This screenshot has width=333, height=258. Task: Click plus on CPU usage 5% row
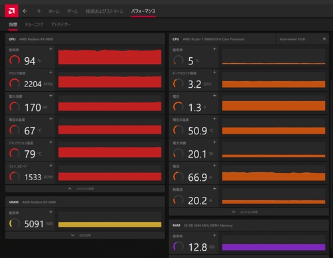(214, 49)
